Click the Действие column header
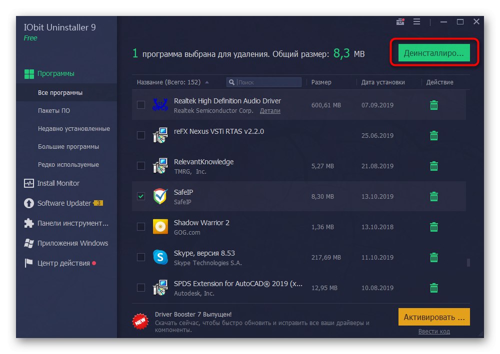 click(x=439, y=82)
